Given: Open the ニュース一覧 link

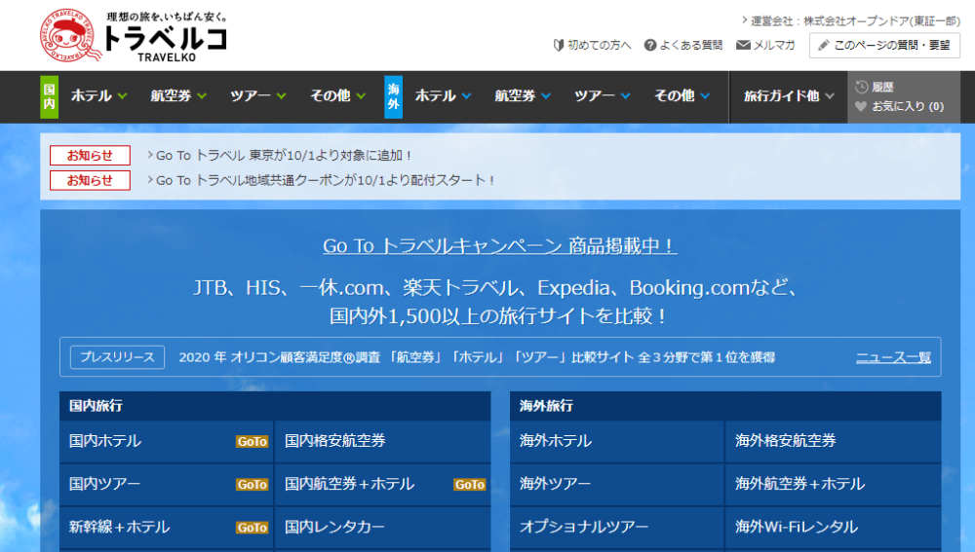Looking at the screenshot, I should 893,357.
